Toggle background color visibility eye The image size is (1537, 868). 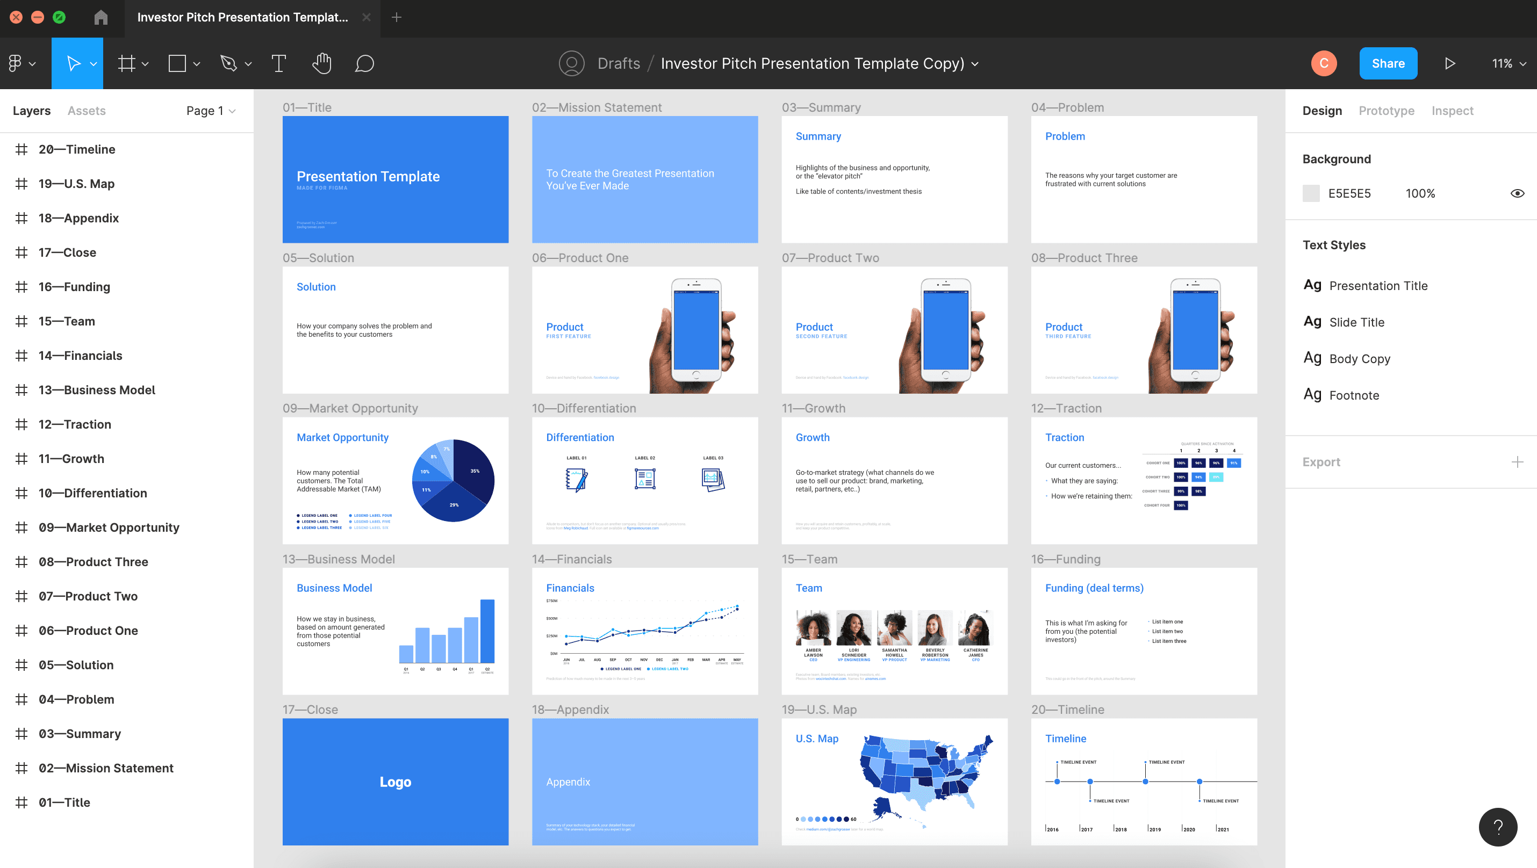1517,193
